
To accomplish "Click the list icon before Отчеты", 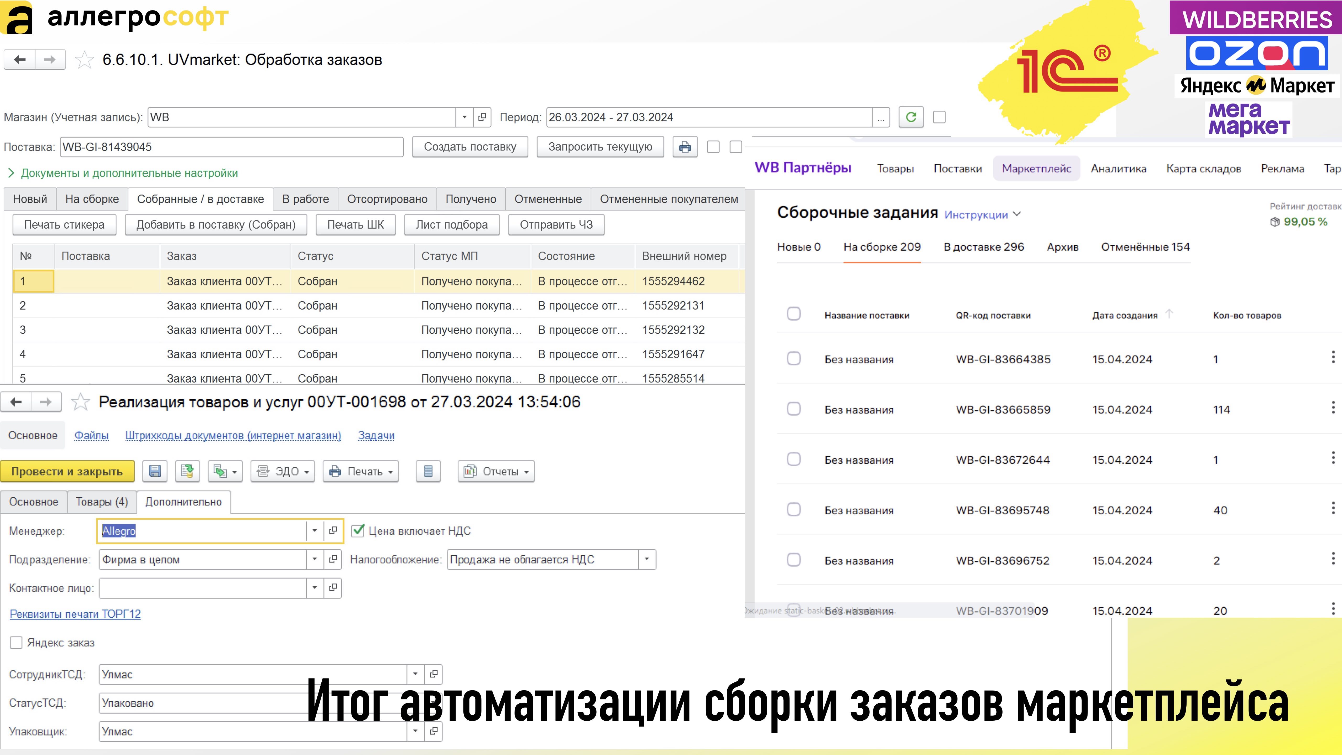I will (428, 471).
